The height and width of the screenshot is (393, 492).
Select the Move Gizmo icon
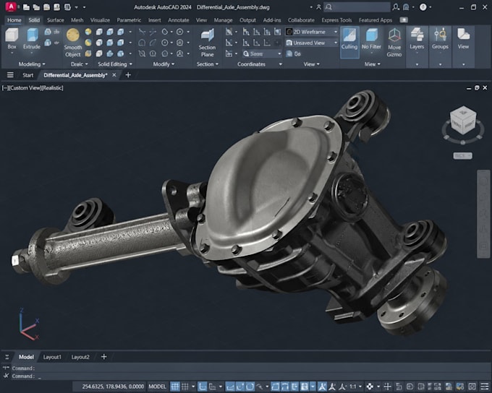394,43
